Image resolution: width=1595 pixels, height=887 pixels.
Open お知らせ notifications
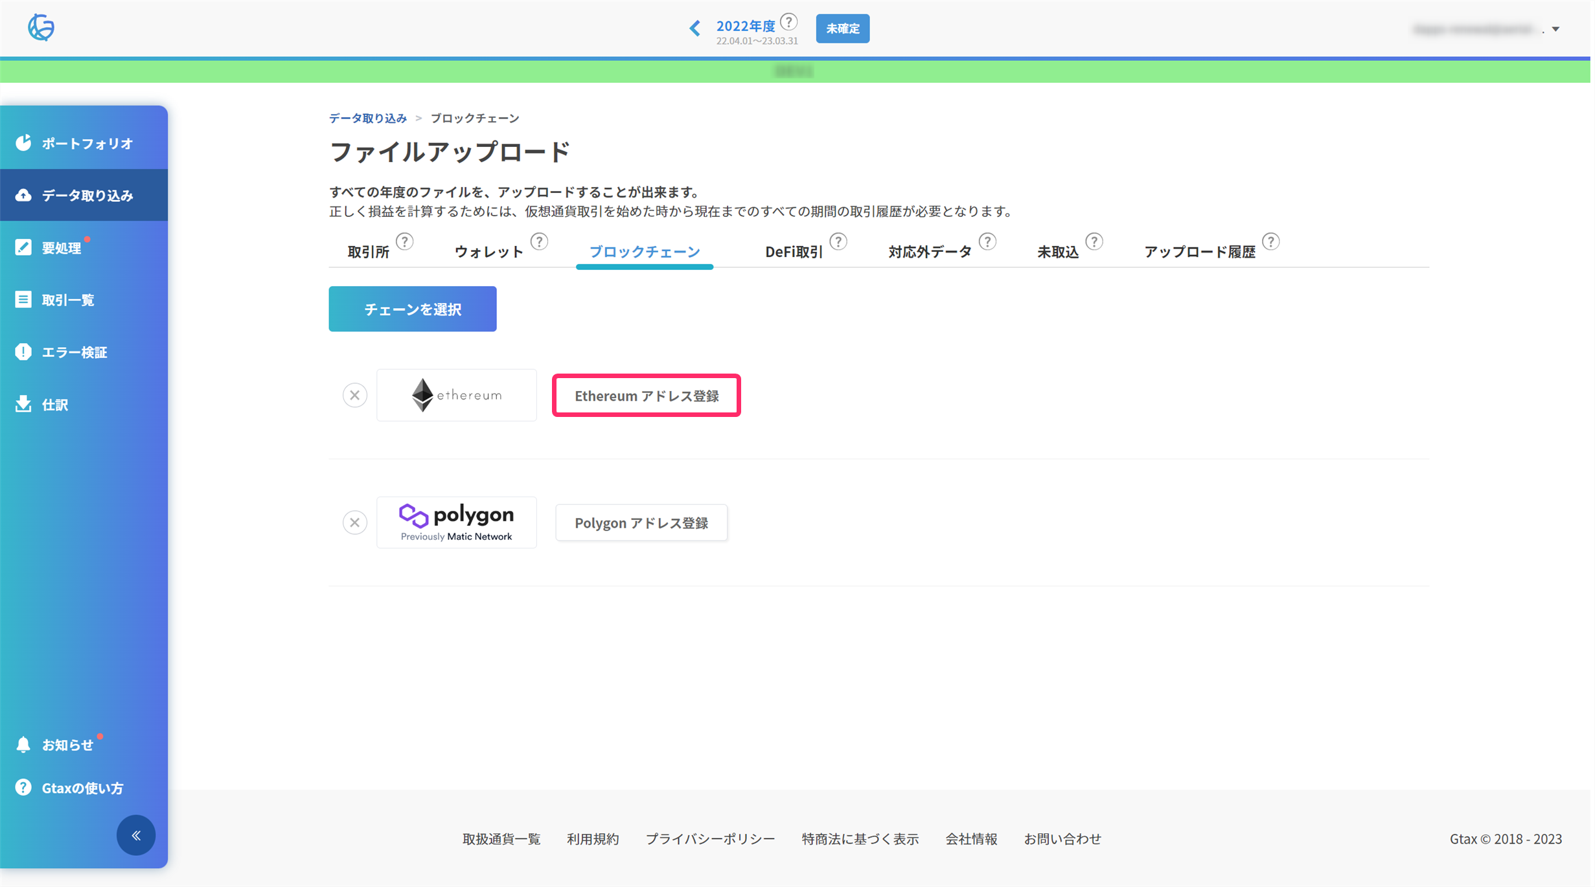pos(68,745)
